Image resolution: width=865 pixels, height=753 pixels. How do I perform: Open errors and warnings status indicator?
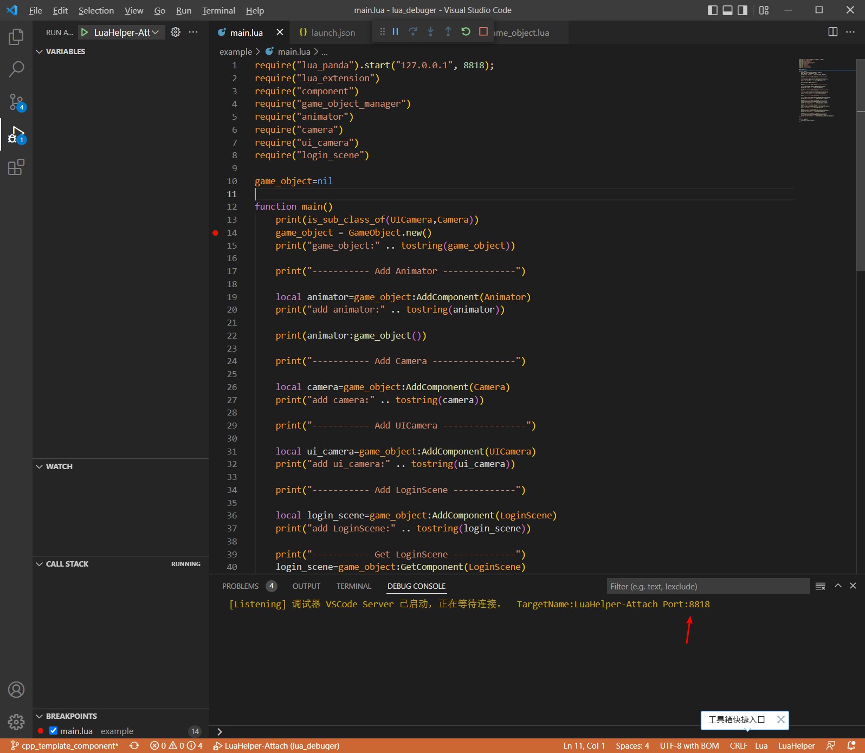(176, 746)
